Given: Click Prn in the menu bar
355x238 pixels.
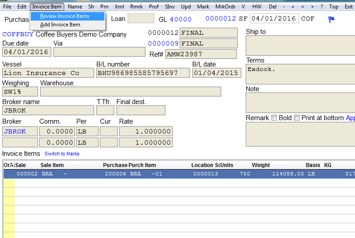Looking at the screenshot, I should pyautogui.click(x=104, y=7).
